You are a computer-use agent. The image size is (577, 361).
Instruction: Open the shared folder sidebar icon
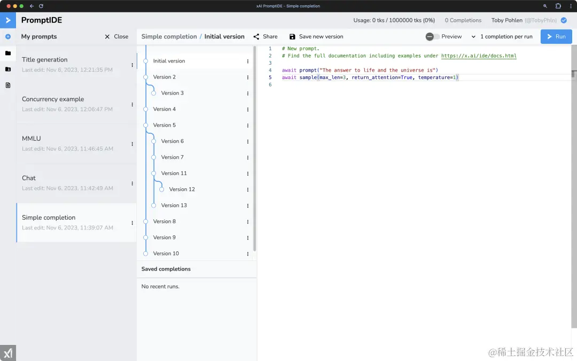(x=7, y=69)
